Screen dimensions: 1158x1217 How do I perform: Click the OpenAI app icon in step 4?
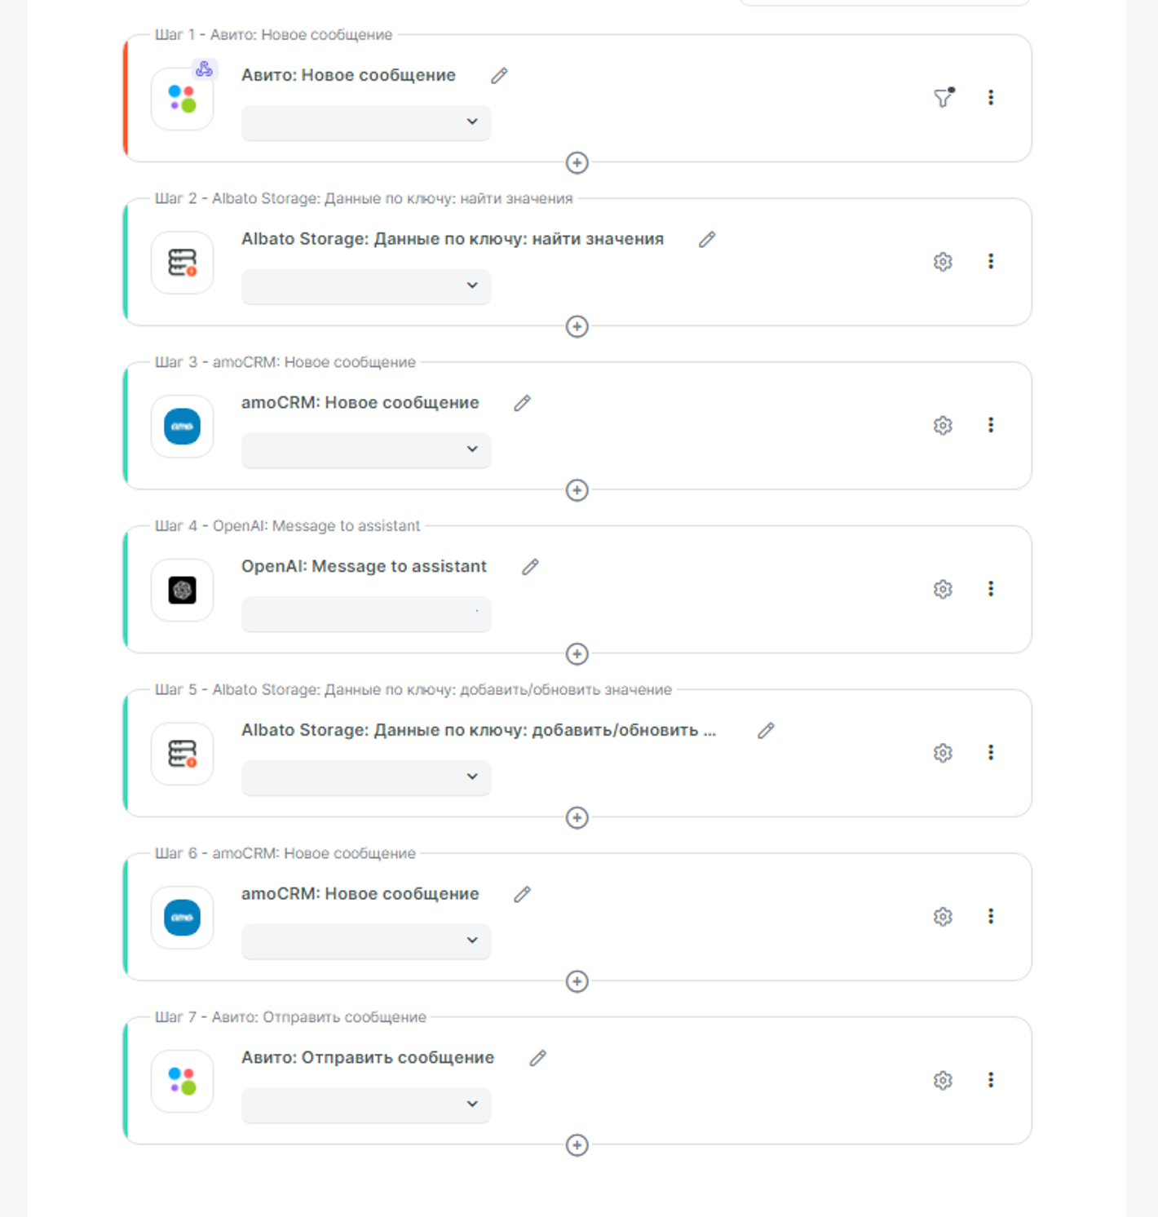pyautogui.click(x=183, y=590)
